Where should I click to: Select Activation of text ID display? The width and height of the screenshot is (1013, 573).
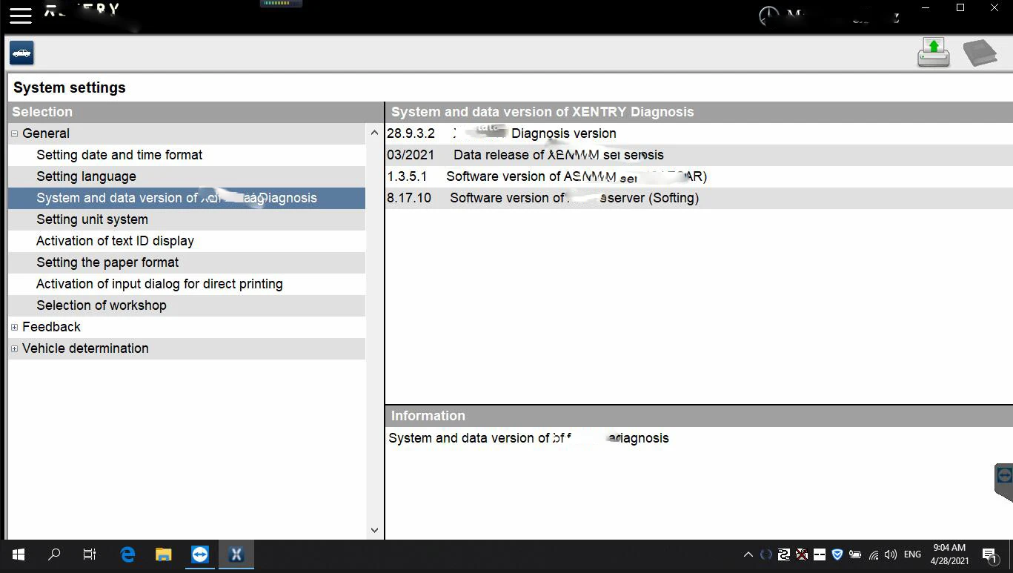187,241
